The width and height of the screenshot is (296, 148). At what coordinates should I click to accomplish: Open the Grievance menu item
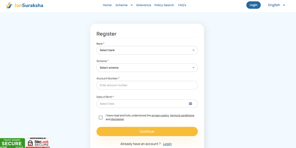pyautogui.click(x=144, y=5)
